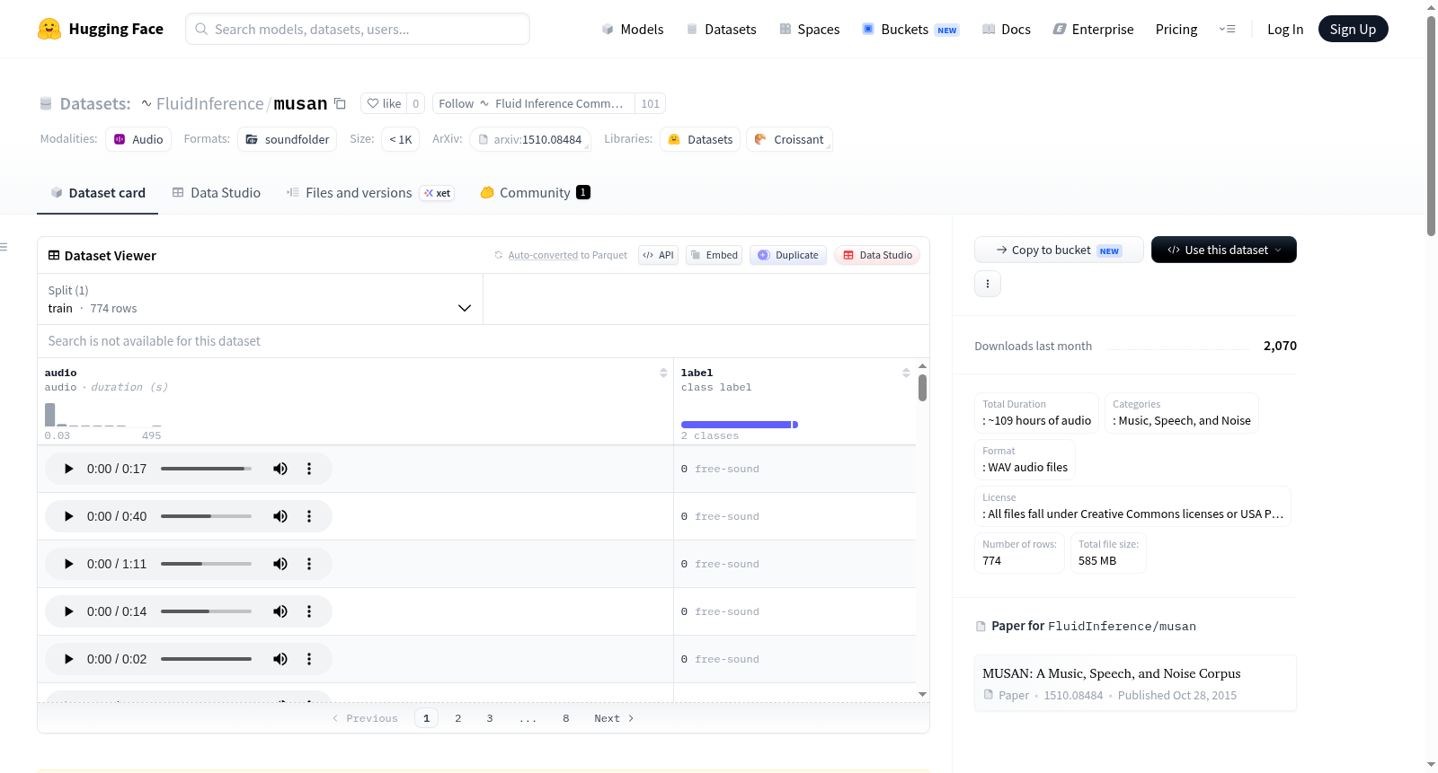Open the FluidInference organization link
Screen dimensions: 1438x773
(x=209, y=103)
